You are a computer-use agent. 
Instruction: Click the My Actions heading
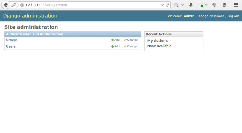(157, 41)
